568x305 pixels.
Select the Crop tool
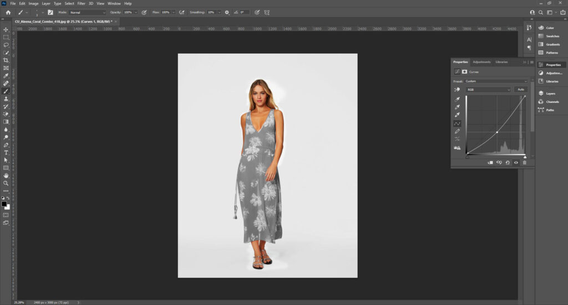click(6, 60)
